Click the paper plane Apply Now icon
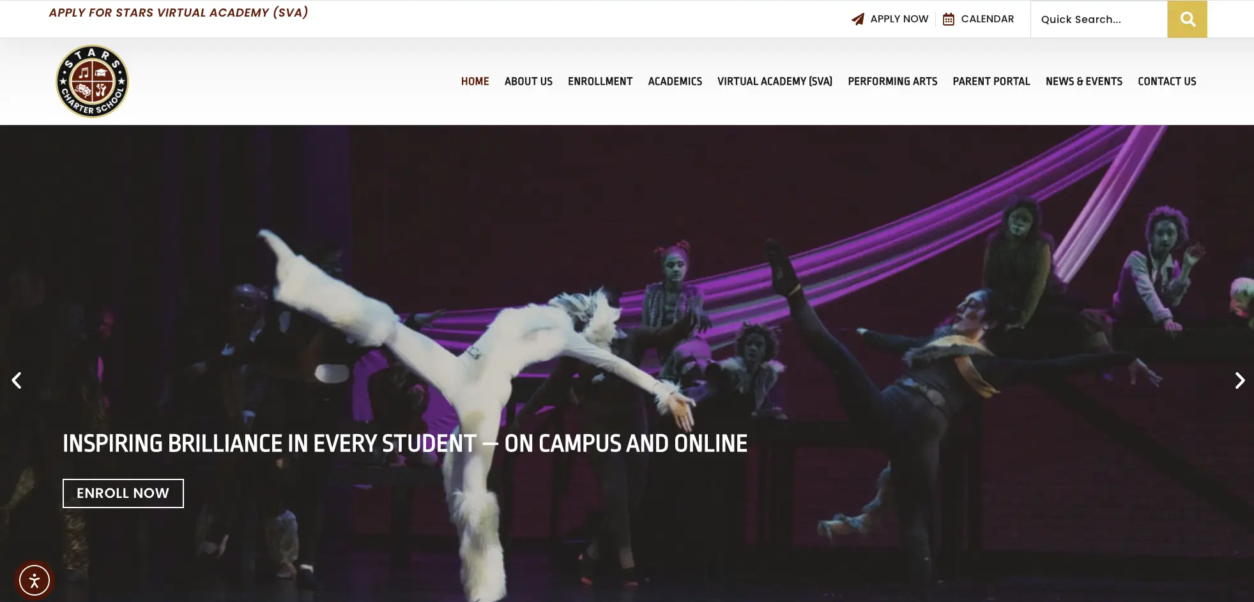Screen dimensions: 1254x602 point(858,19)
